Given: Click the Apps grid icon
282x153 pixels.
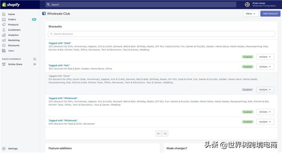Looking at the screenshot, I should coord(4,51).
